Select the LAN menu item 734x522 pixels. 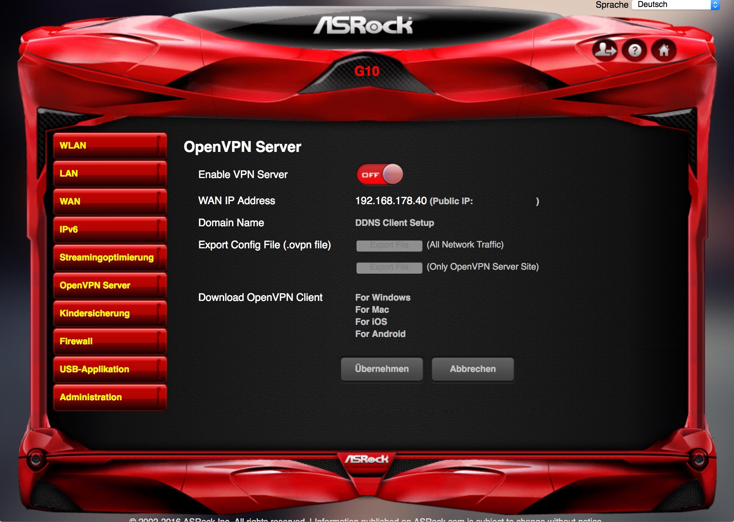(110, 174)
